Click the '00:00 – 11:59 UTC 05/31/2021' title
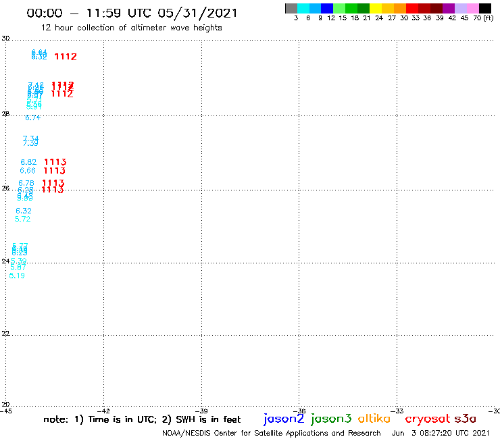 [132, 13]
